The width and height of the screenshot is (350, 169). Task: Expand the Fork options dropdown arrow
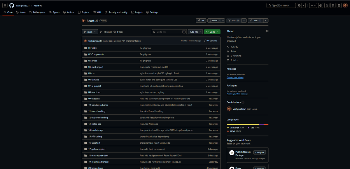click(244, 20)
